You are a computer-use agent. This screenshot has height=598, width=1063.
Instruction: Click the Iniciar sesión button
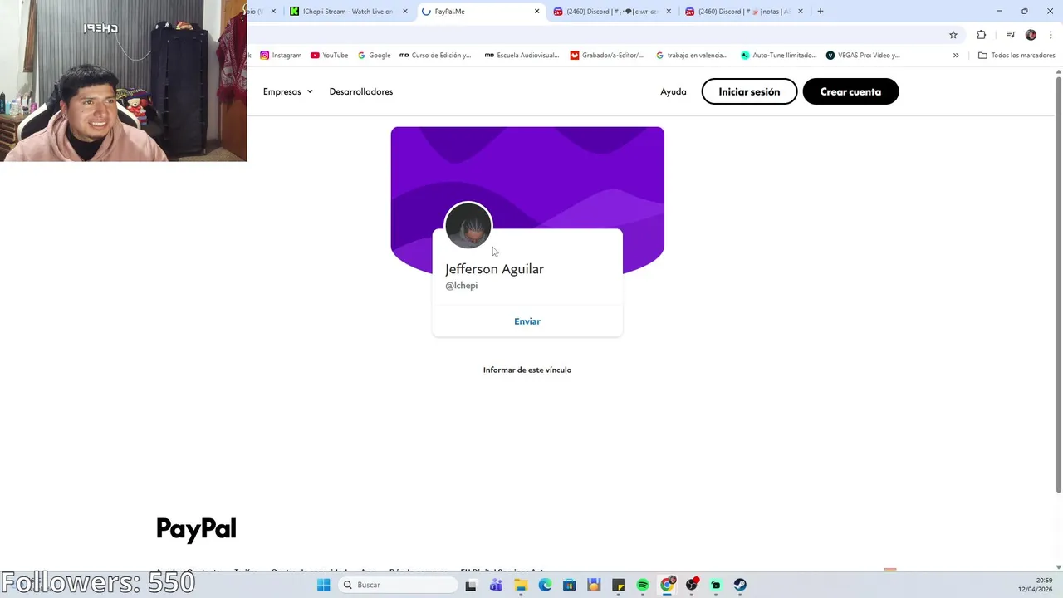[x=749, y=91]
